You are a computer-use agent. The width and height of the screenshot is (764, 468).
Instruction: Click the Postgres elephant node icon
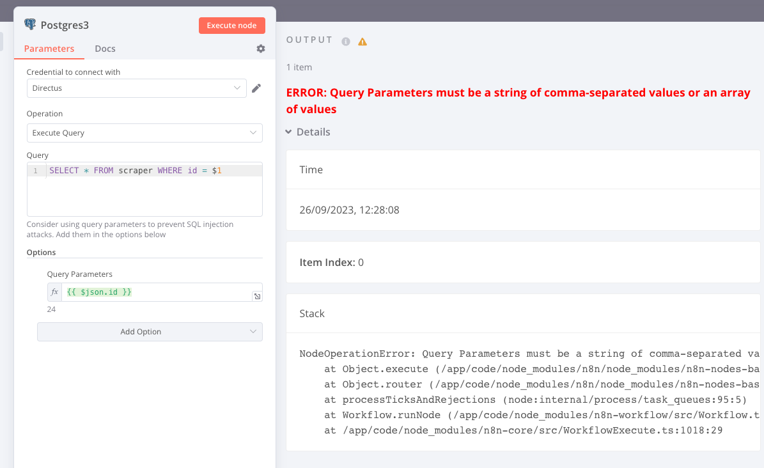coord(30,25)
